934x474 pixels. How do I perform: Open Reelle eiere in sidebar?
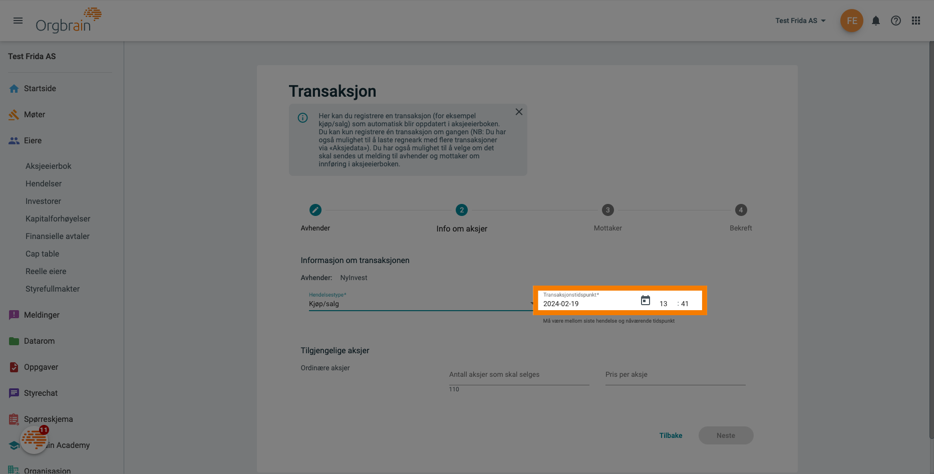point(46,272)
